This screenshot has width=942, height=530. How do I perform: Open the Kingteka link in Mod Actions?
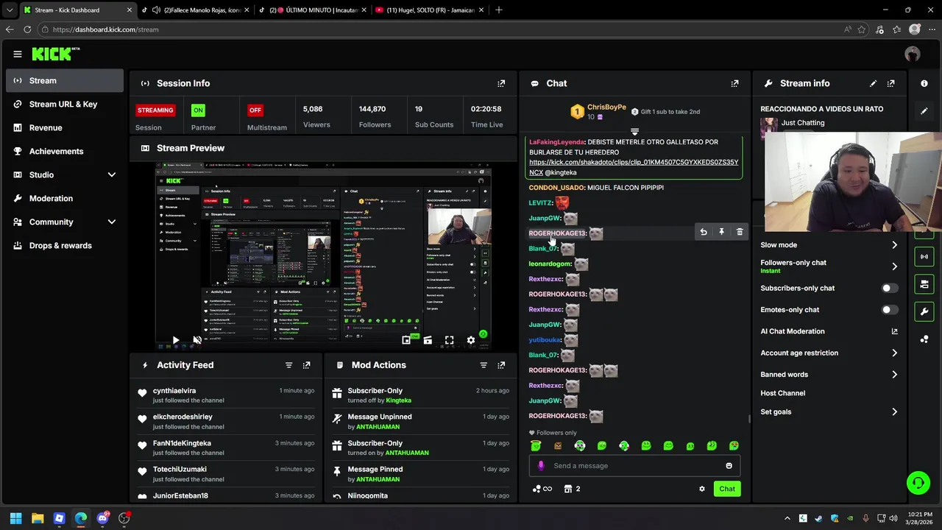(x=398, y=400)
